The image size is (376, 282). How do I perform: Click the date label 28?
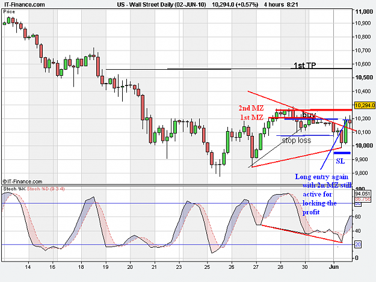280,267
